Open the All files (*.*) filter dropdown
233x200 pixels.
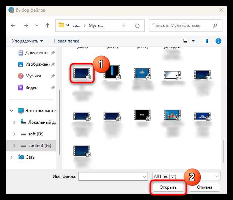[186, 176]
